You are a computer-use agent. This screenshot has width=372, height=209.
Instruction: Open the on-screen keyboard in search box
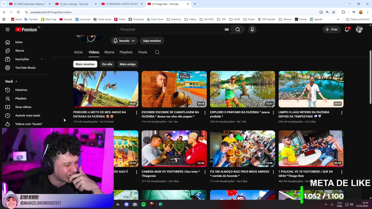pos(227,29)
